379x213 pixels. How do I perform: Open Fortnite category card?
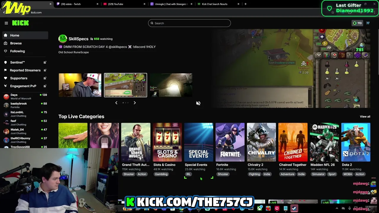coord(230,142)
